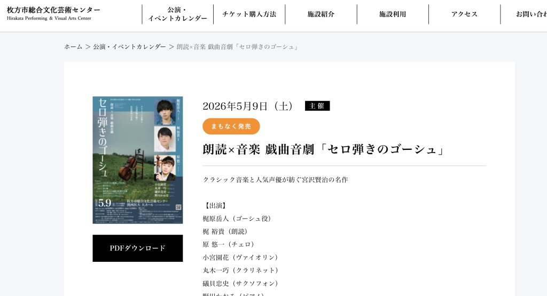Click the Hirakata Performing & Visual Arts Center logo
Image resolution: width=547 pixels, height=296 pixels.
pyautogui.click(x=53, y=14)
